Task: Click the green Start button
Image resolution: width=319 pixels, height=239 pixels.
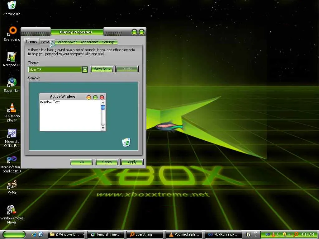Action: click(x=14, y=234)
